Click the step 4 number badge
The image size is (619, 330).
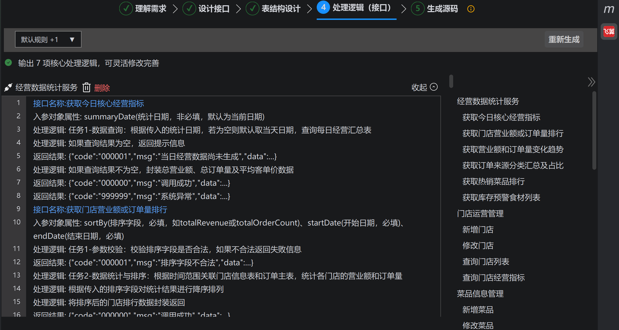pos(324,8)
